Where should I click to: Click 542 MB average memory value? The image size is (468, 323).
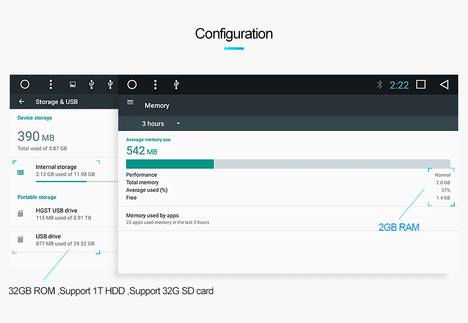pos(142,151)
